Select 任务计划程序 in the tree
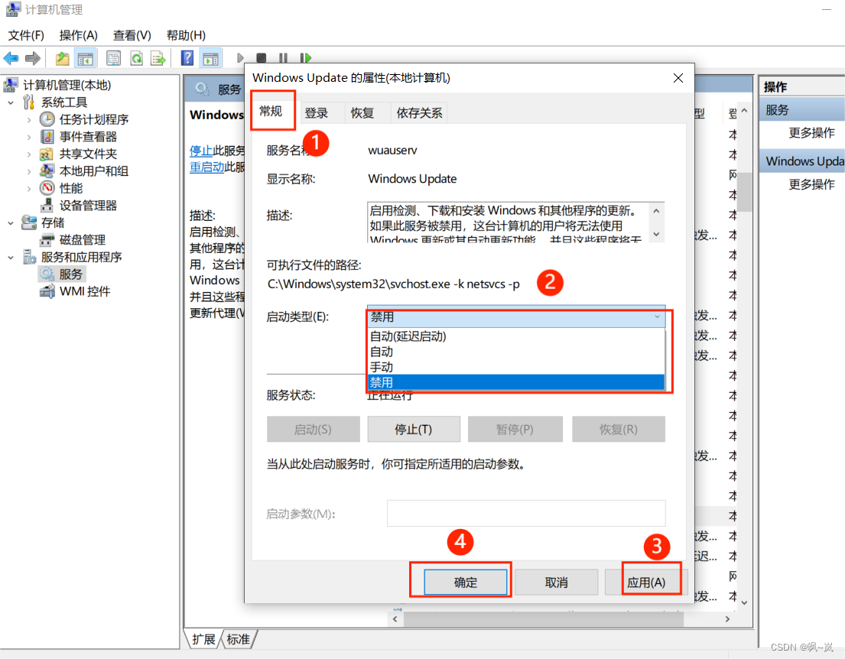 [94, 119]
